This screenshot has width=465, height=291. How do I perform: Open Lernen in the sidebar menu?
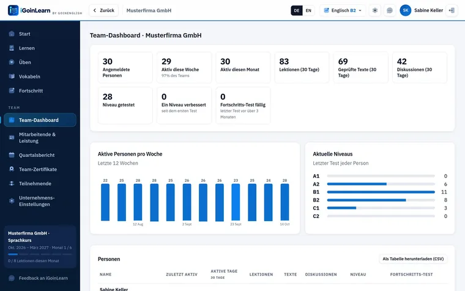click(x=40, y=48)
